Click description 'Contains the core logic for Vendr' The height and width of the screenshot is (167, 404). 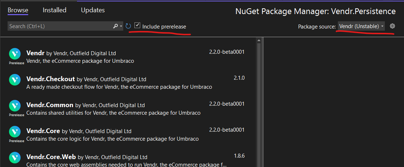[113, 139]
